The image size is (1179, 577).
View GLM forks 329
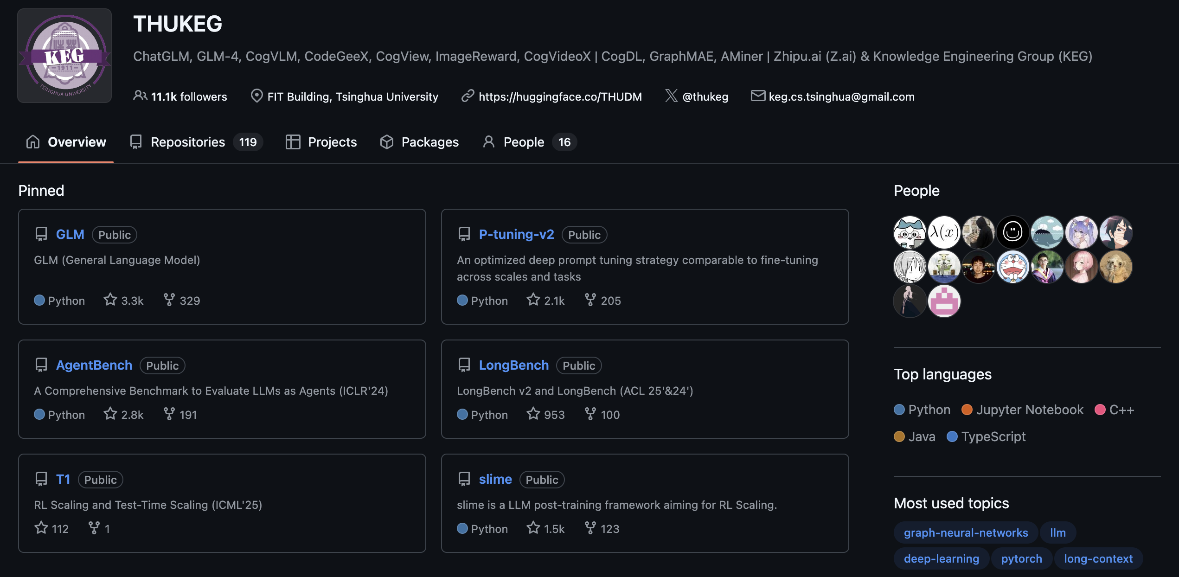point(182,300)
